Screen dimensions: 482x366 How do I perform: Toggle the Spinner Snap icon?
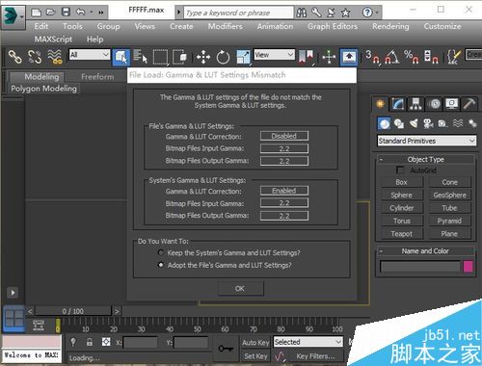(x=431, y=57)
